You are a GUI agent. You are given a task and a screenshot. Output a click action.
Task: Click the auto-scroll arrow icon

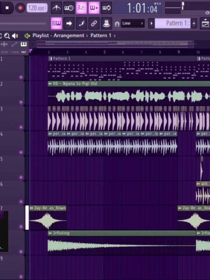69,23
